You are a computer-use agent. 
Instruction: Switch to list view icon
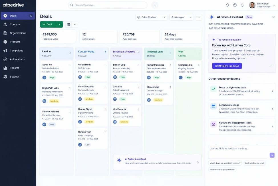pyautogui.click(x=69, y=25)
